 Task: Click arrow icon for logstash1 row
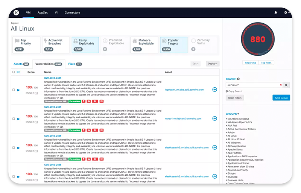click(214, 90)
